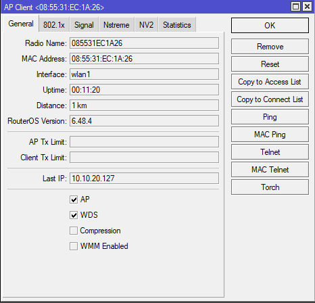Open the Signal tab
Viewport: 315px width, 303px height.
tap(84, 24)
